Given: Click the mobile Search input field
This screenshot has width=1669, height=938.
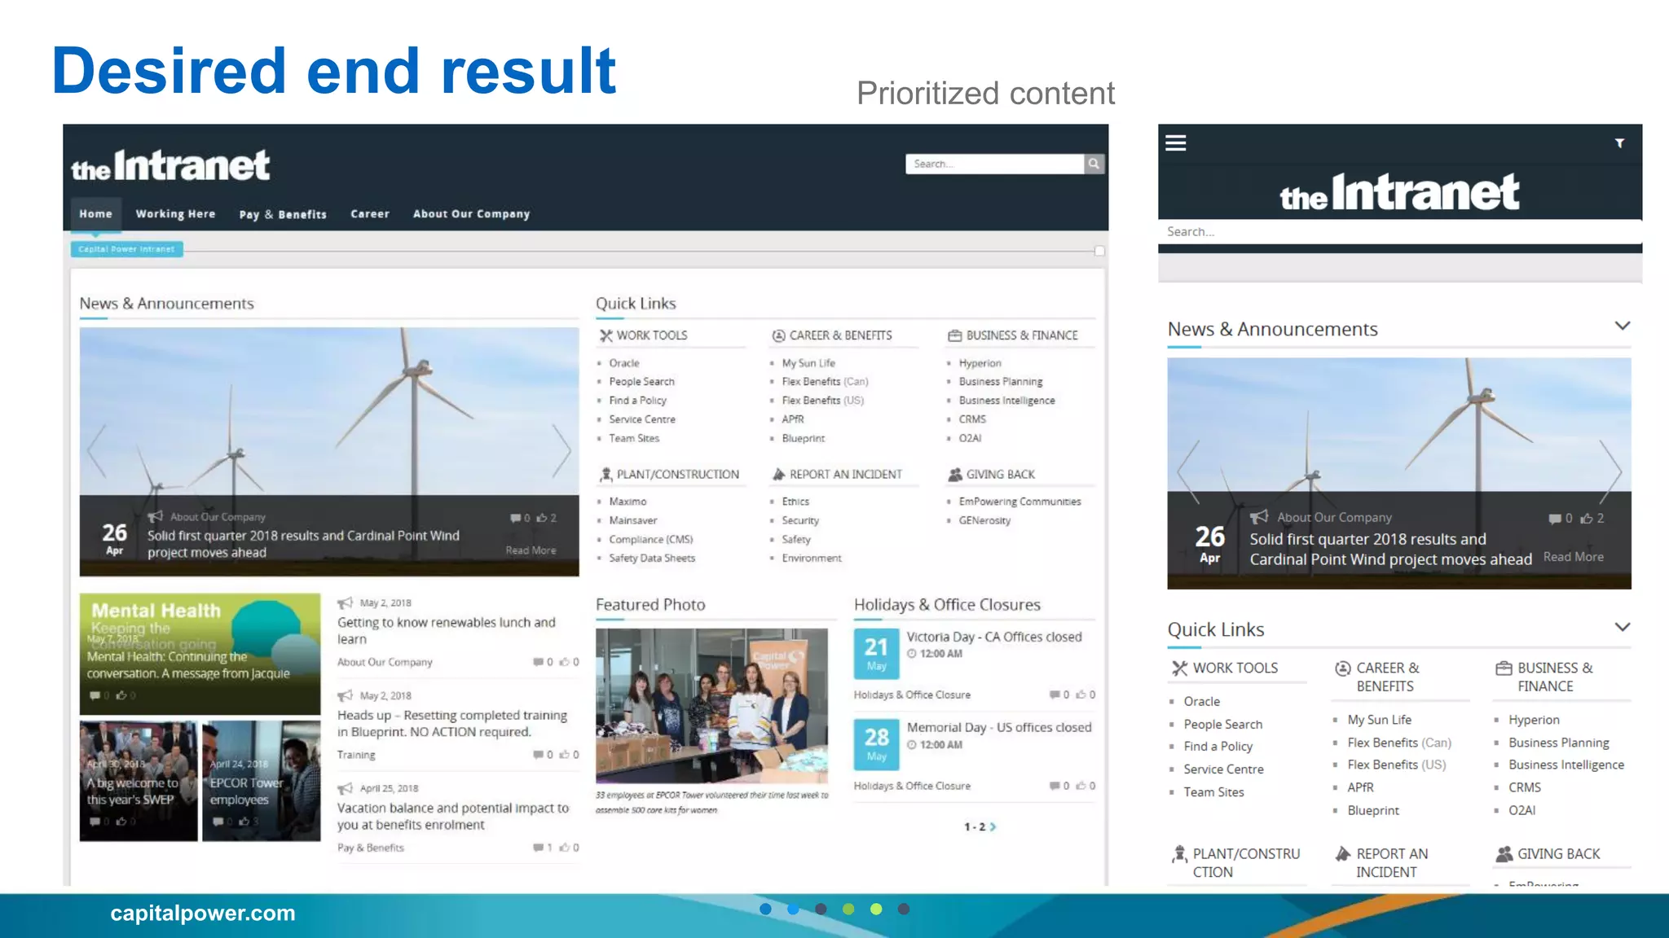Looking at the screenshot, I should [1399, 232].
